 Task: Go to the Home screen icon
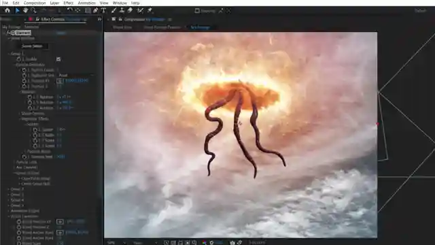point(7,11)
